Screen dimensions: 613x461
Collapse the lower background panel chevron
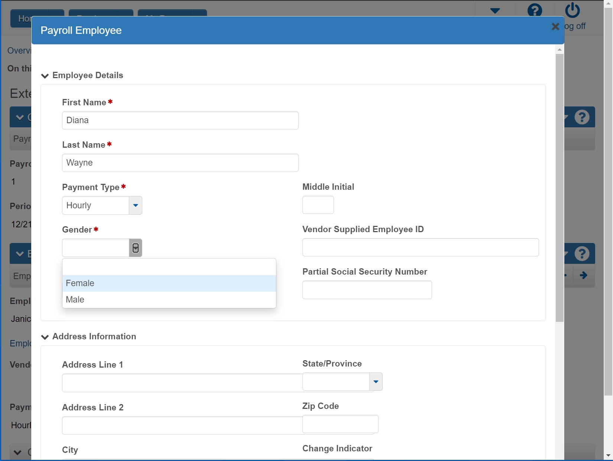[20, 254]
